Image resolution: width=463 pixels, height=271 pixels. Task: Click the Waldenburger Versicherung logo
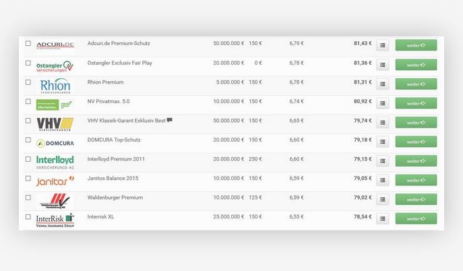click(55, 201)
